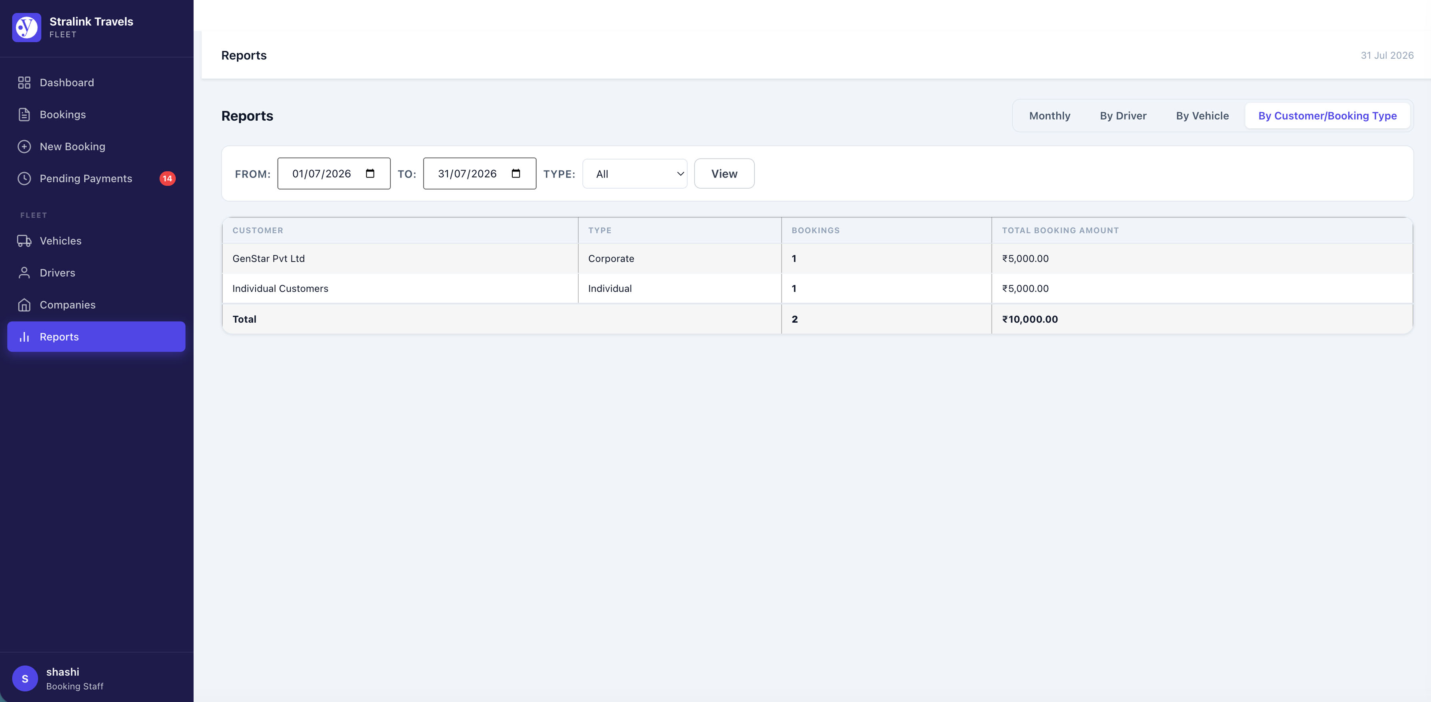Click the Vehicles truck icon

[x=24, y=241]
